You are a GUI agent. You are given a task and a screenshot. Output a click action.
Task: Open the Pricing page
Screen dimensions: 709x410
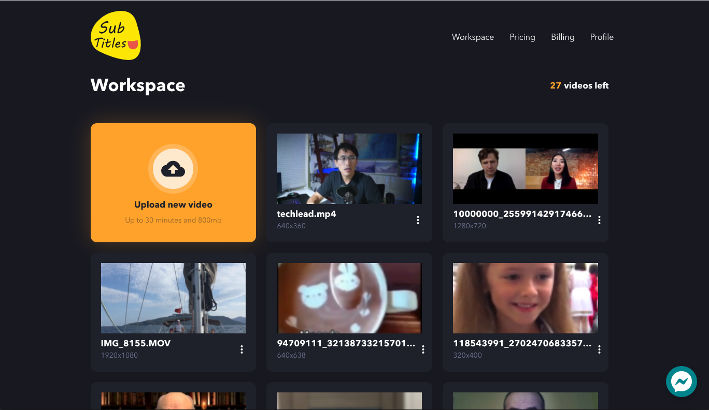[x=522, y=37]
